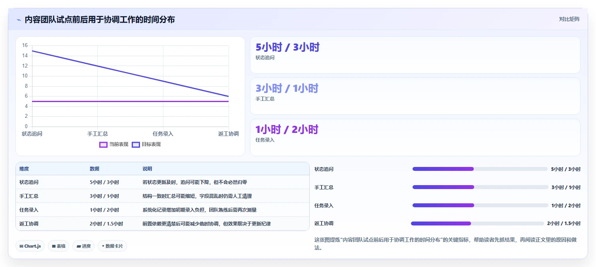596x267 pixels.
Task: Select the 手工汇总 cell in the table
Action: (x=29, y=196)
